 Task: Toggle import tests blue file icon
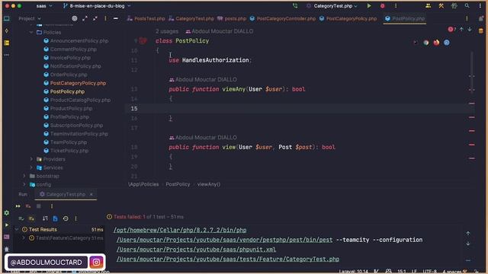pyautogui.click(x=55, y=218)
